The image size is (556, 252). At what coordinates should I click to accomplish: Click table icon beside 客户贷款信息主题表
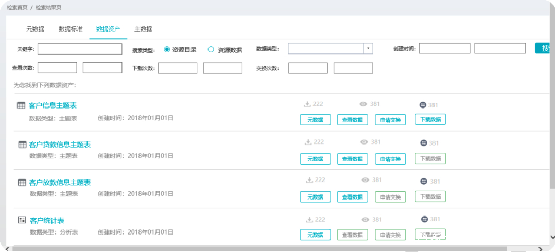22,145
